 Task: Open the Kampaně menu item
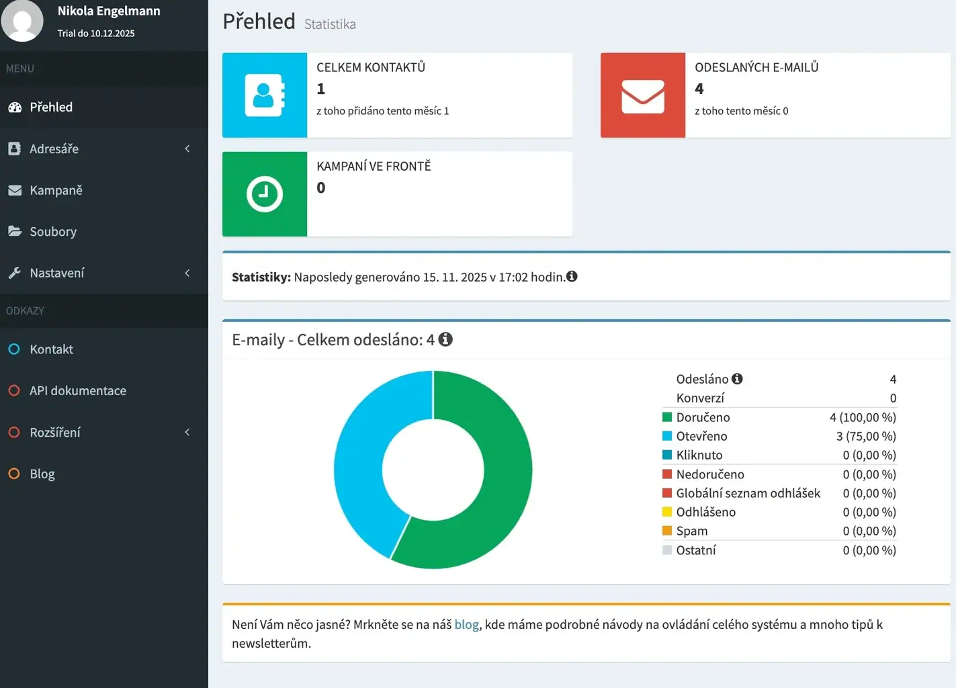[56, 190]
